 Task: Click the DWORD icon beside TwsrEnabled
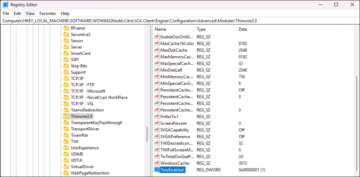point(157,170)
